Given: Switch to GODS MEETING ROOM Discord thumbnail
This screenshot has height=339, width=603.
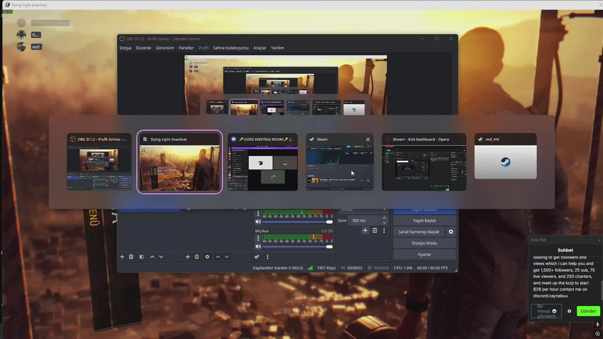Looking at the screenshot, I should (x=263, y=161).
